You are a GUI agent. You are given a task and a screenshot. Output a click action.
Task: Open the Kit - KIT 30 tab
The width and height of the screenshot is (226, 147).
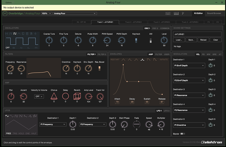tap(81, 22)
